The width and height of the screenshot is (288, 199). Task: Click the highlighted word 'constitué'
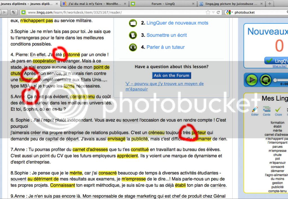point(140,150)
